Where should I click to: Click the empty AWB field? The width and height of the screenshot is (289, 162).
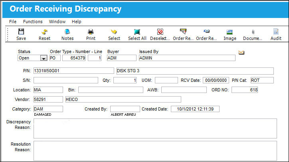pos(184,90)
